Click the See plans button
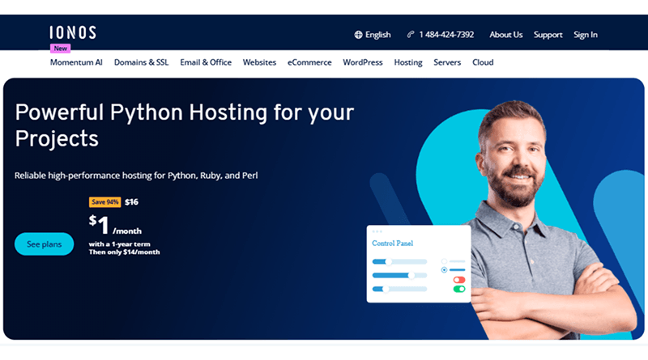This screenshot has width=648, height=360. (x=45, y=244)
